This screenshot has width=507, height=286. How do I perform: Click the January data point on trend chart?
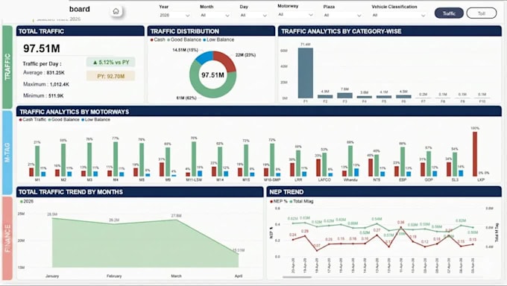coord(52,218)
